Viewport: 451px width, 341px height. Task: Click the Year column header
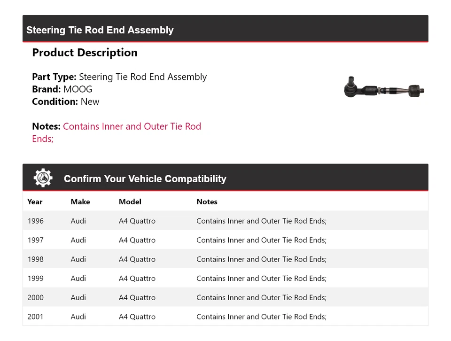click(35, 201)
